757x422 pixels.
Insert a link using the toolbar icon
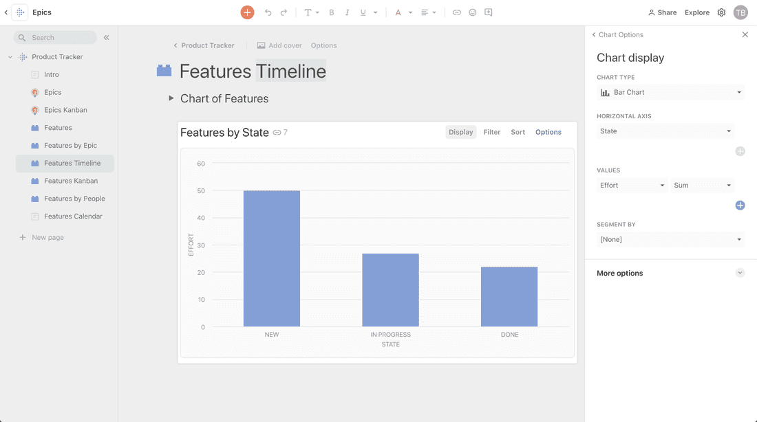pyautogui.click(x=456, y=12)
